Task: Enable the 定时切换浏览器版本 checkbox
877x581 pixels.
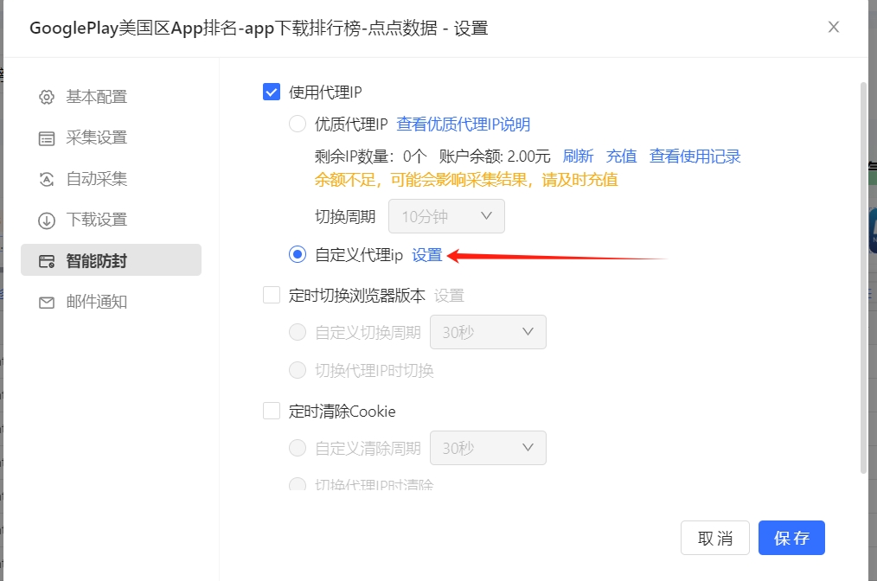Action: click(x=272, y=295)
